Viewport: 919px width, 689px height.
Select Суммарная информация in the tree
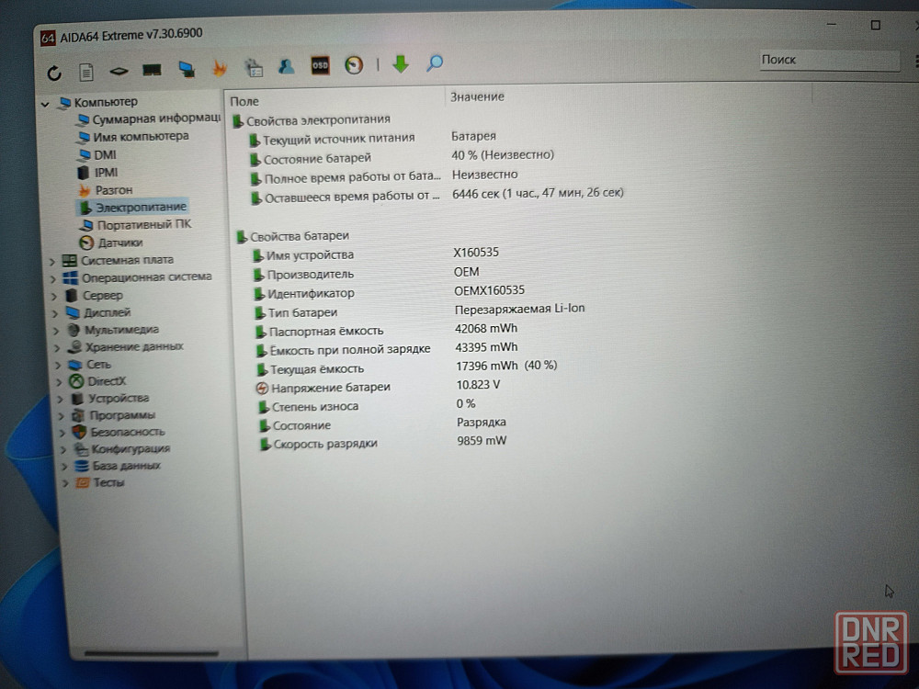point(149,119)
